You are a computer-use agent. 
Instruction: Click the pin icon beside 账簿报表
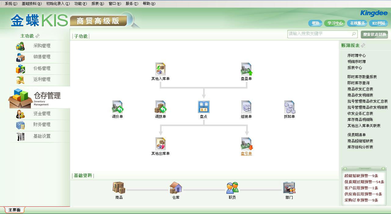pyautogui.click(x=363, y=45)
